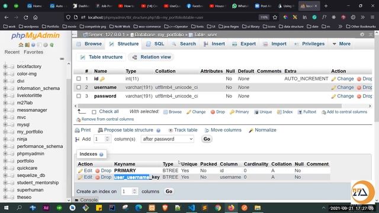Open Microsoft Edge from taskbar
This screenshot has width=379, height=213.
139,208
